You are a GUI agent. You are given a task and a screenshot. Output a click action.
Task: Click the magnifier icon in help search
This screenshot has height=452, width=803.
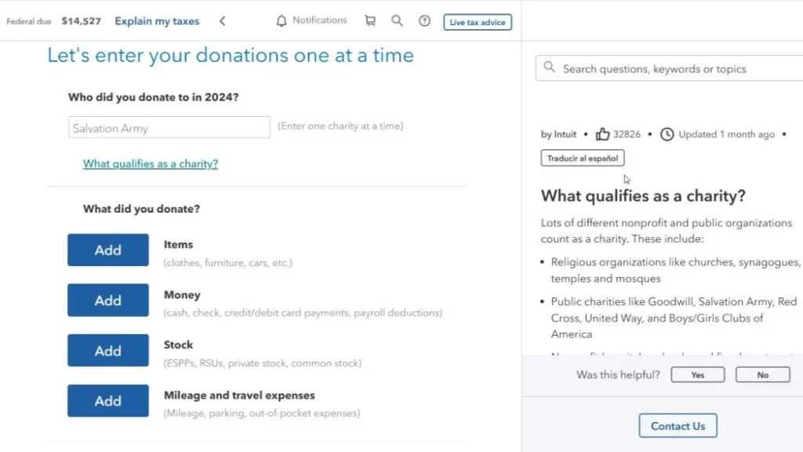coord(549,67)
